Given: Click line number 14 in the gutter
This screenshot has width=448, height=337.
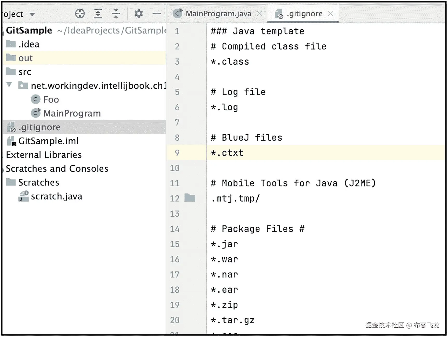Looking at the screenshot, I should click(x=175, y=229).
